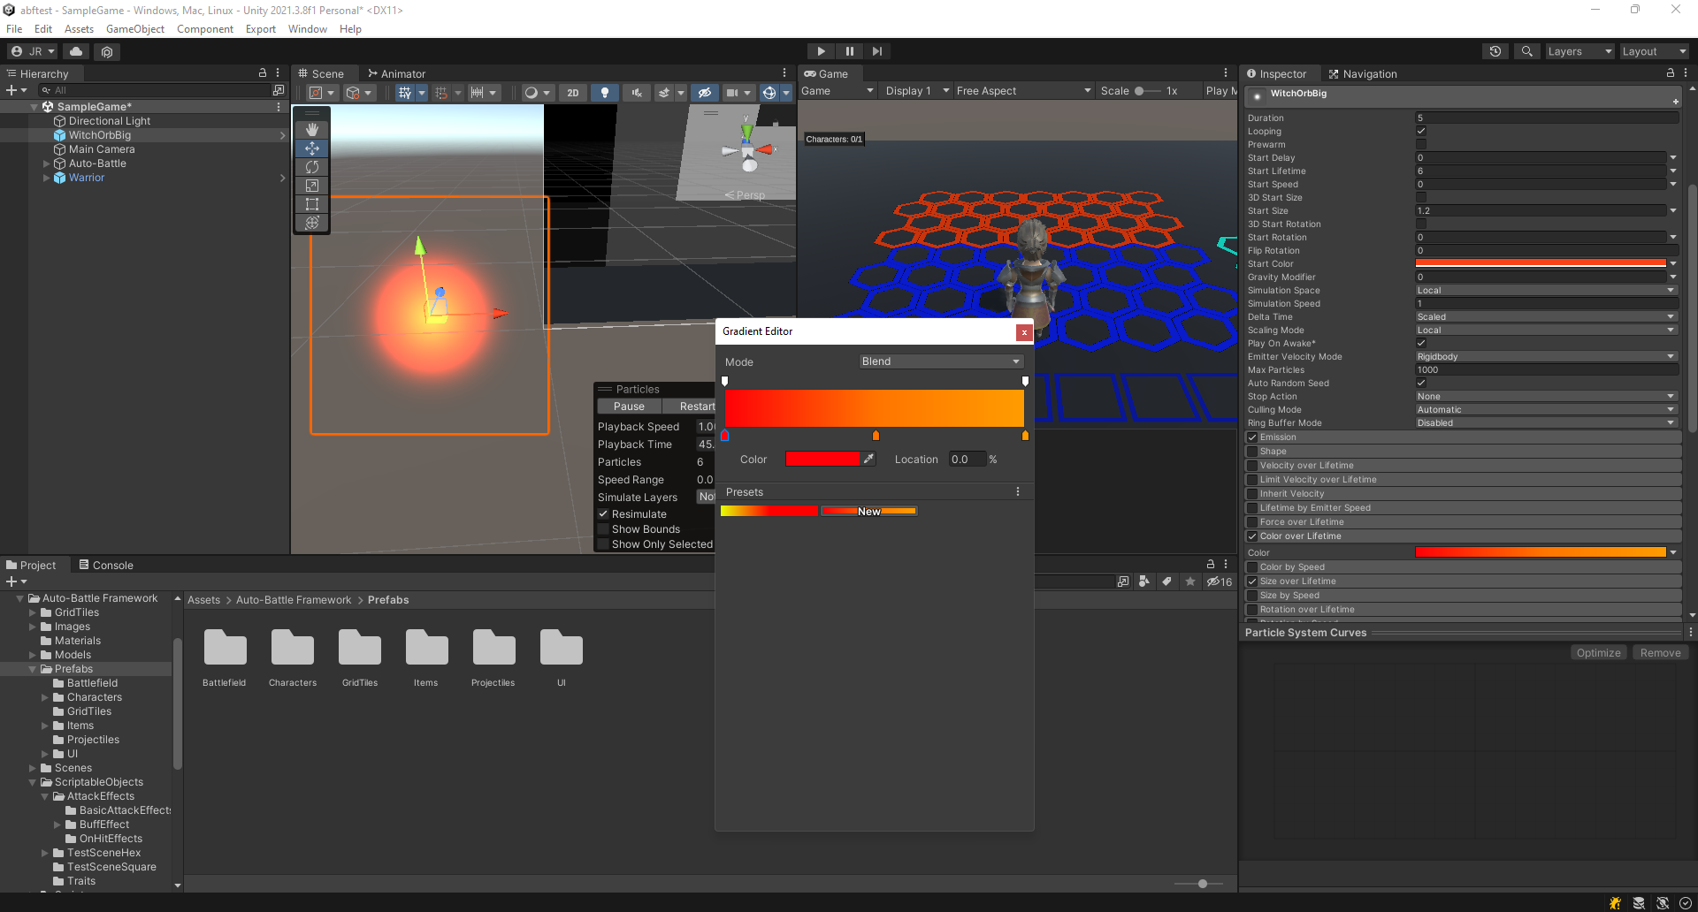The width and height of the screenshot is (1698, 912).
Task: Open the Gradient presets options menu
Action: pyautogui.click(x=1018, y=491)
